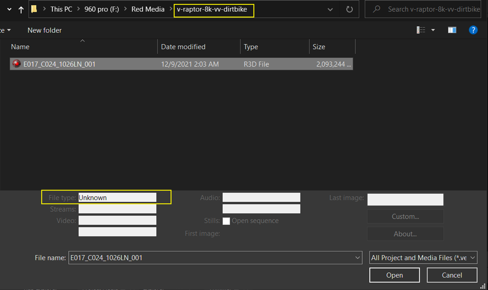Viewport: 488px width, 290px height.
Task: Refresh the folder contents
Action: pyautogui.click(x=349, y=10)
